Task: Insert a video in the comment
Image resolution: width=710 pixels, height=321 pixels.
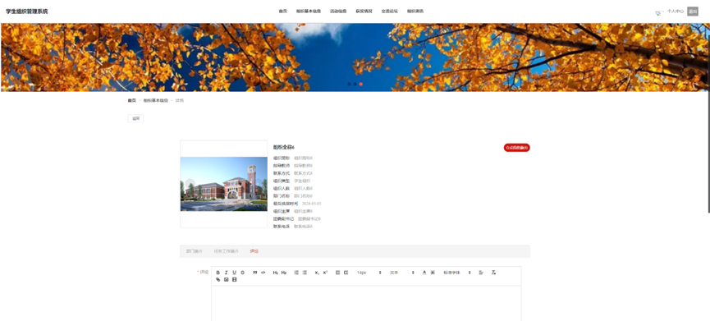Action: point(234,280)
